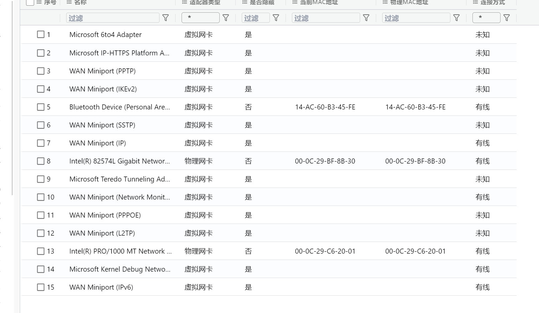539x313 pixels.
Task: Click the Intel(R) PRO/1000 MT Network row name
Action: point(121,251)
